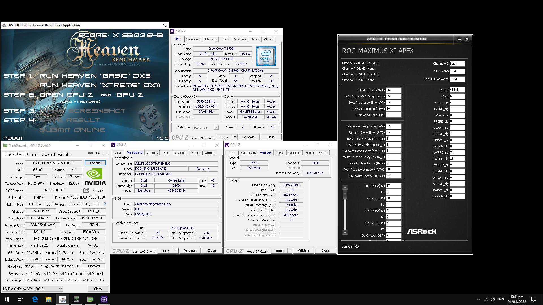
Task: Click the DRAM Frequency field in ASRock Configurator
Action: 457,79
